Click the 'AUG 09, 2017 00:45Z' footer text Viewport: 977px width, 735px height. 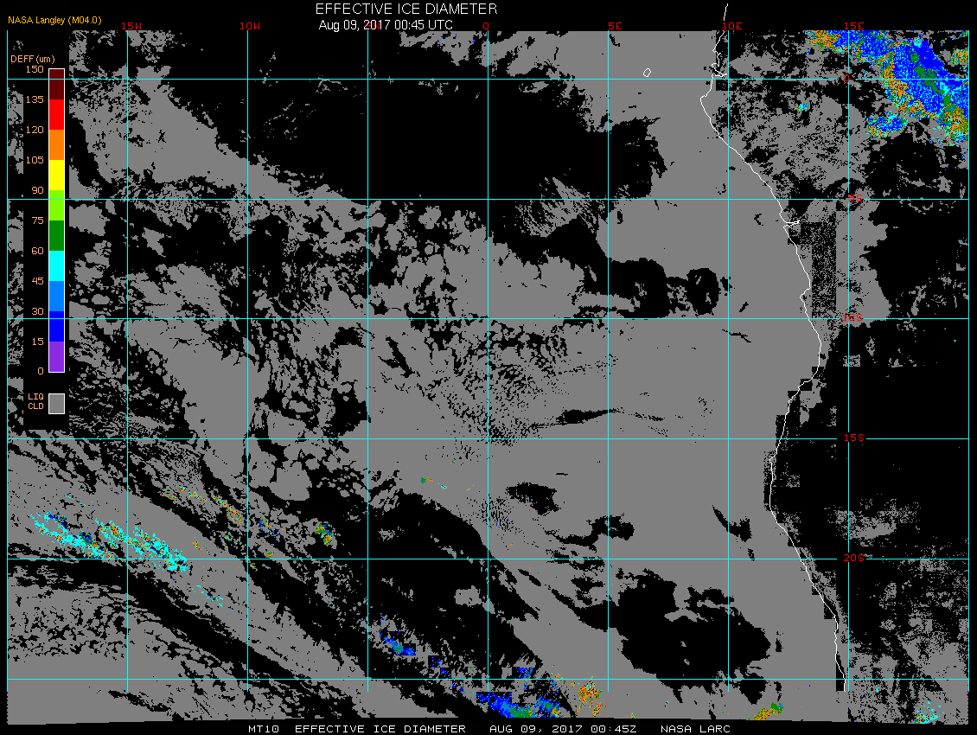(563, 729)
